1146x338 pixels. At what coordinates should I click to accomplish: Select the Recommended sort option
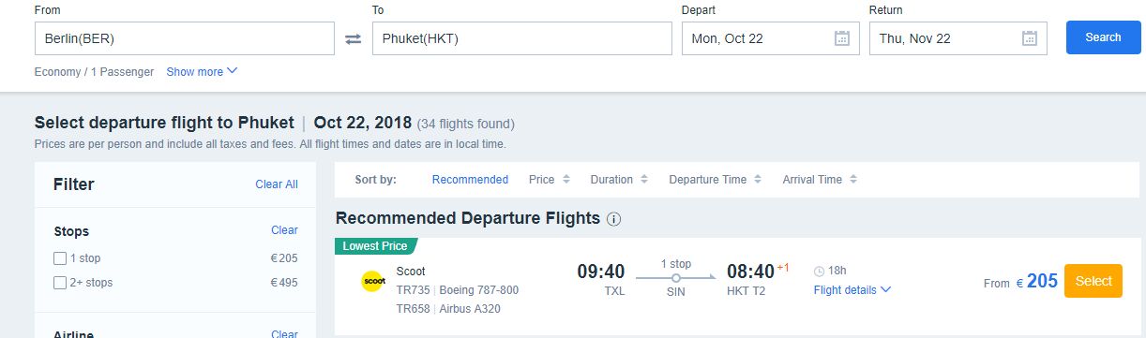pos(470,180)
